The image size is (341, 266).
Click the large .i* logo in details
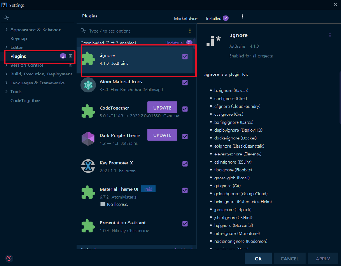[214, 41]
